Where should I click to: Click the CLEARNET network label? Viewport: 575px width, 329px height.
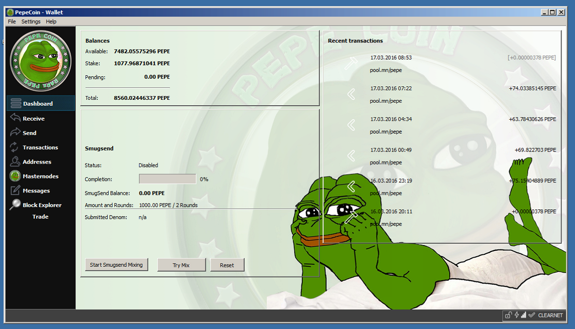coord(550,315)
